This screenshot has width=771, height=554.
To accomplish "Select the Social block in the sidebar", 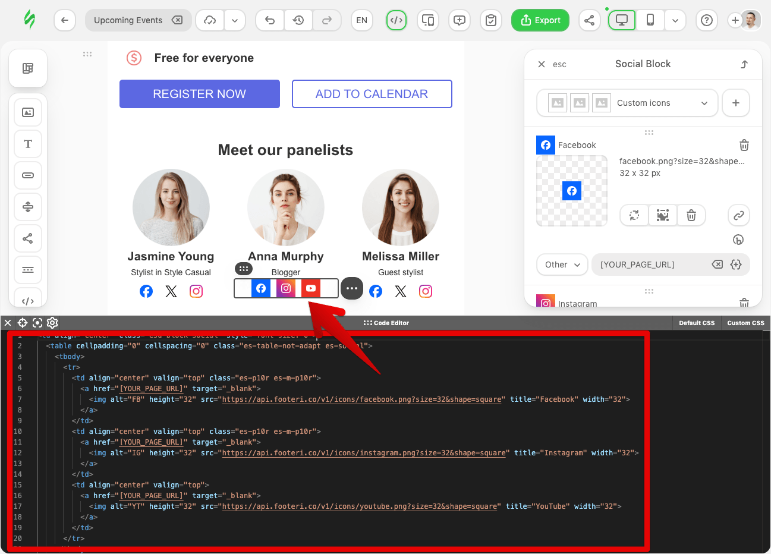I will click(28, 238).
